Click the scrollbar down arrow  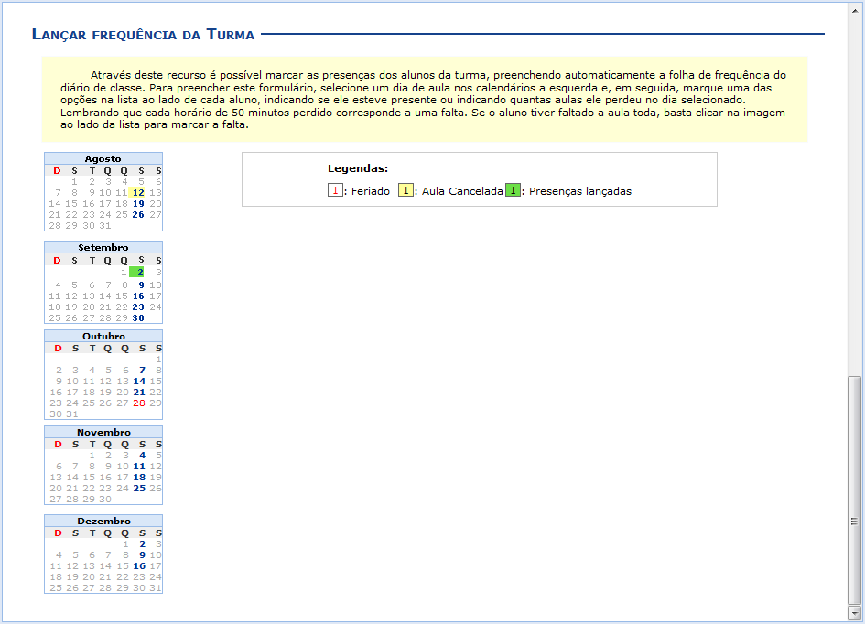pos(855,612)
